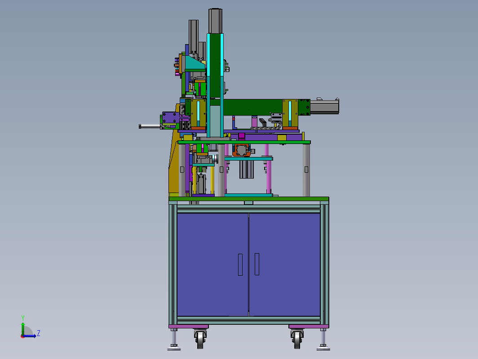Select the far-right gray support pillar
This screenshot has height=359, width=478.
306,170
